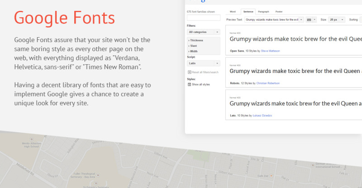
Task: Click the Reset all filters/search icon
Action: click(x=189, y=72)
